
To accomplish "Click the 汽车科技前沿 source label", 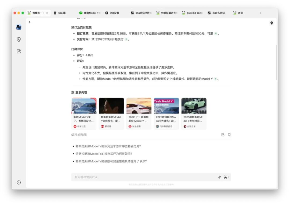I will [164, 126].
